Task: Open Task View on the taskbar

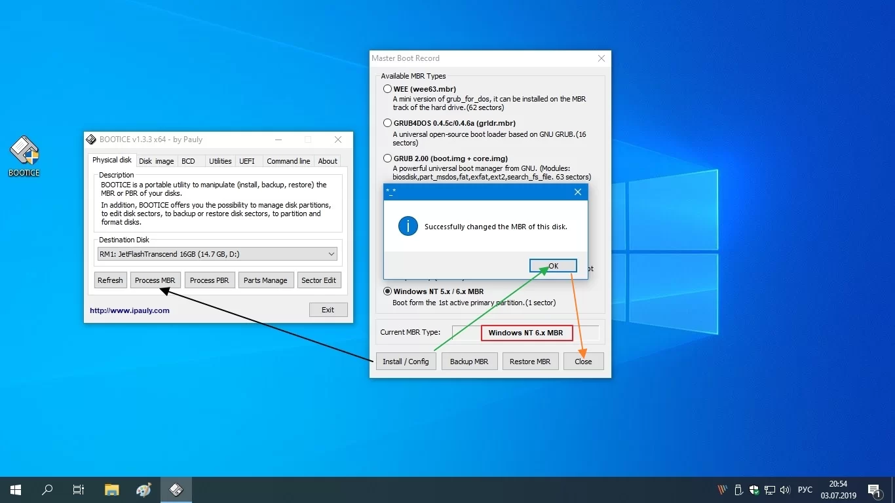Action: pos(79,489)
